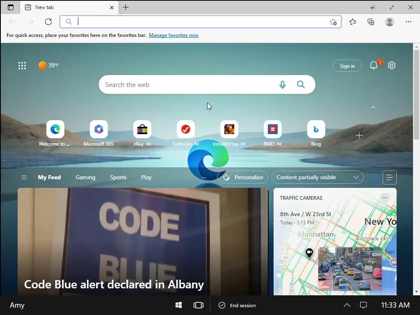
Task: Select the Sports feed tab
Action: click(118, 177)
